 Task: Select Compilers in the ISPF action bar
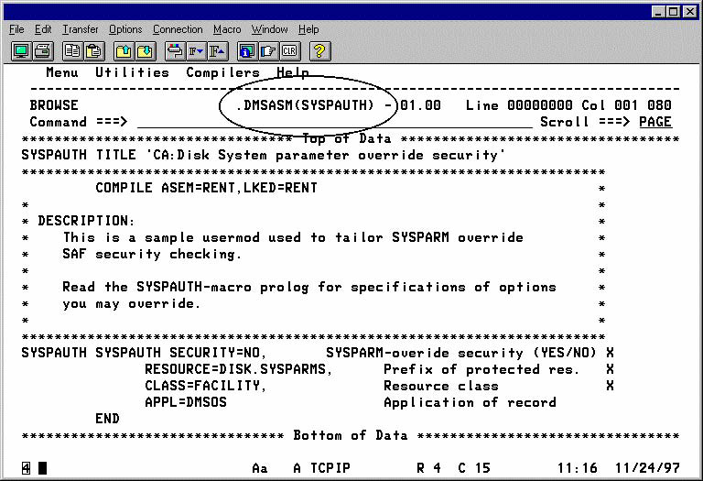click(x=222, y=72)
